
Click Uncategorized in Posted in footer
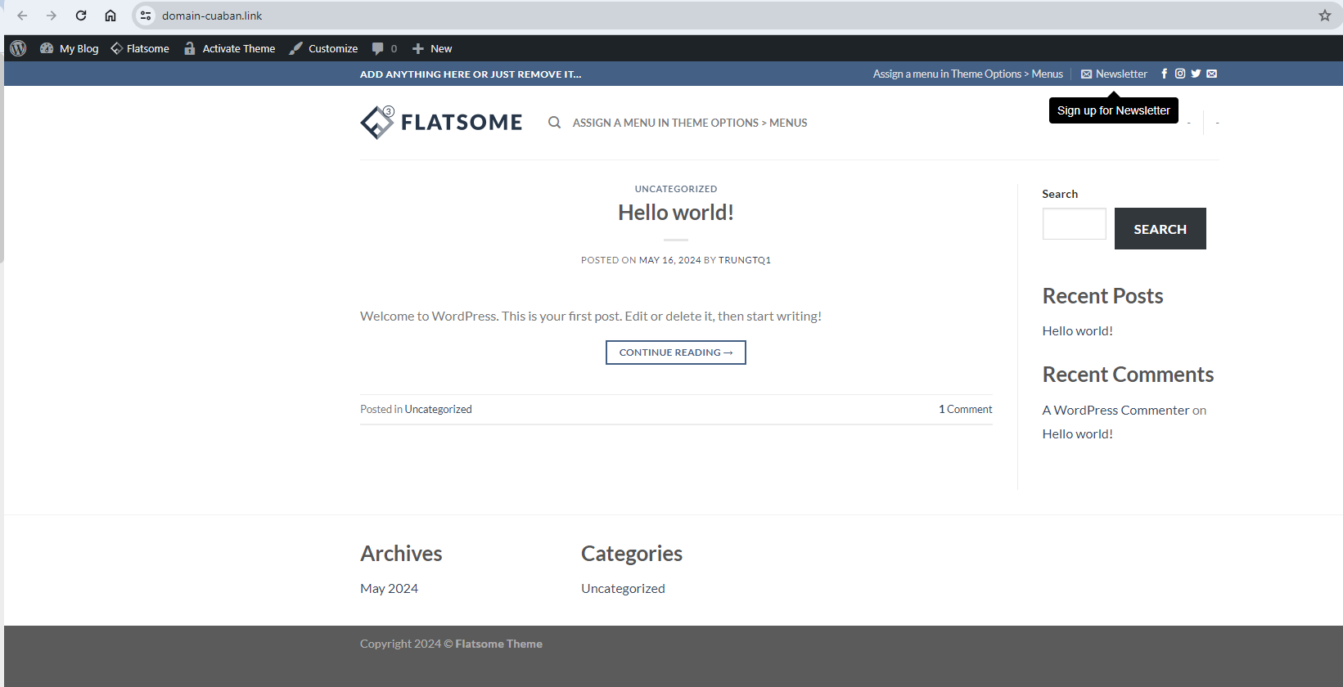coord(438,409)
